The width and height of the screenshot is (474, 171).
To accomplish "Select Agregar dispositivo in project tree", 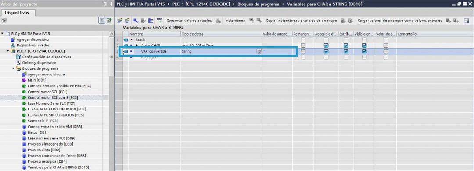I will pos(32,39).
